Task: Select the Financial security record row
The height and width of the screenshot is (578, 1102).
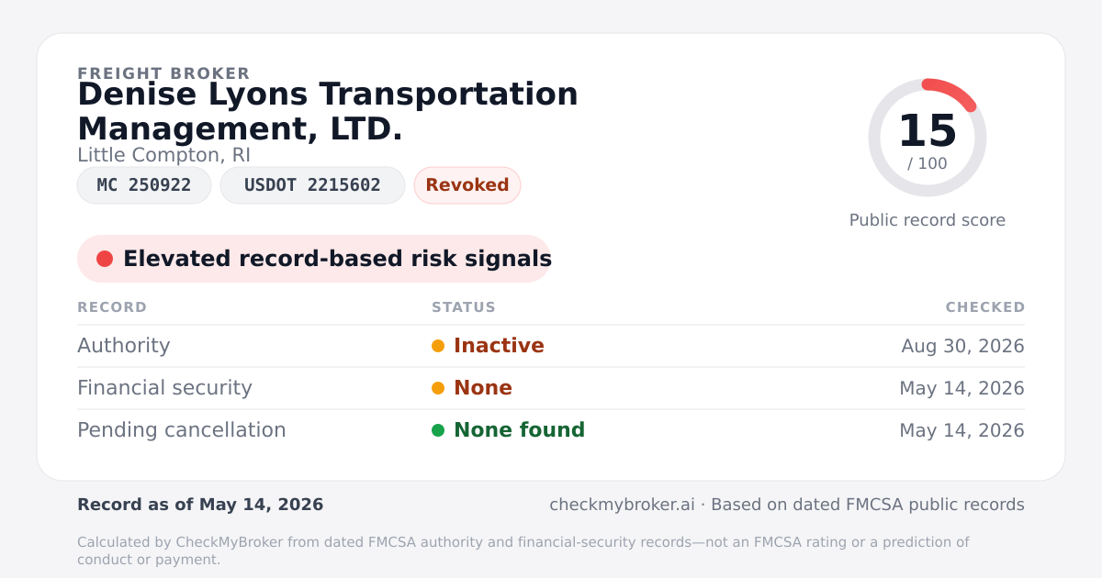Action: pyautogui.click(x=551, y=388)
